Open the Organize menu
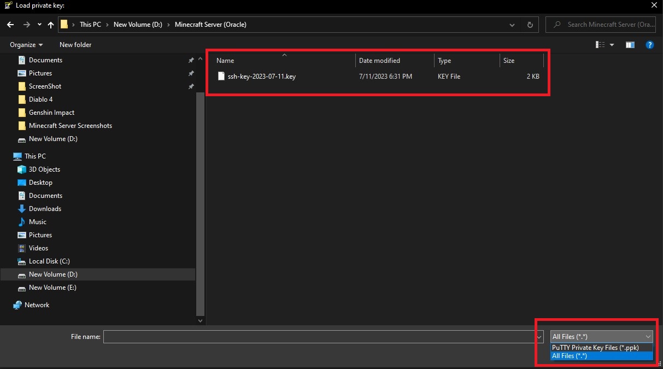 coord(26,45)
